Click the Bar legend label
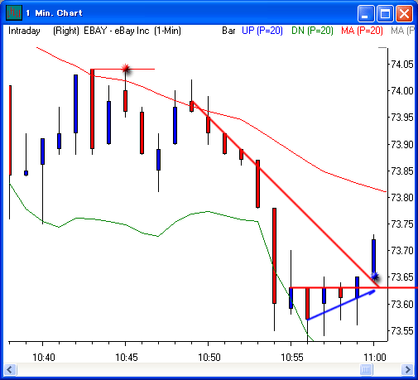The height and width of the screenshot is (380, 418). tap(228, 31)
